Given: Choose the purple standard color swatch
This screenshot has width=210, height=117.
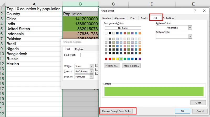Looking at the screenshot, I should click(140, 59).
